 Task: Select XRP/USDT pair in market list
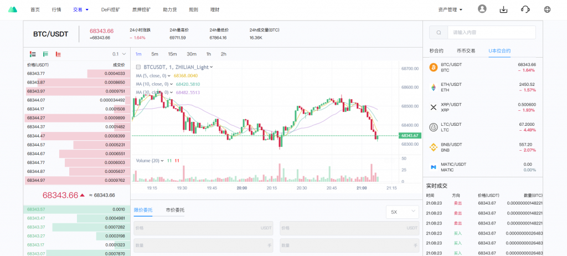tap(483, 107)
